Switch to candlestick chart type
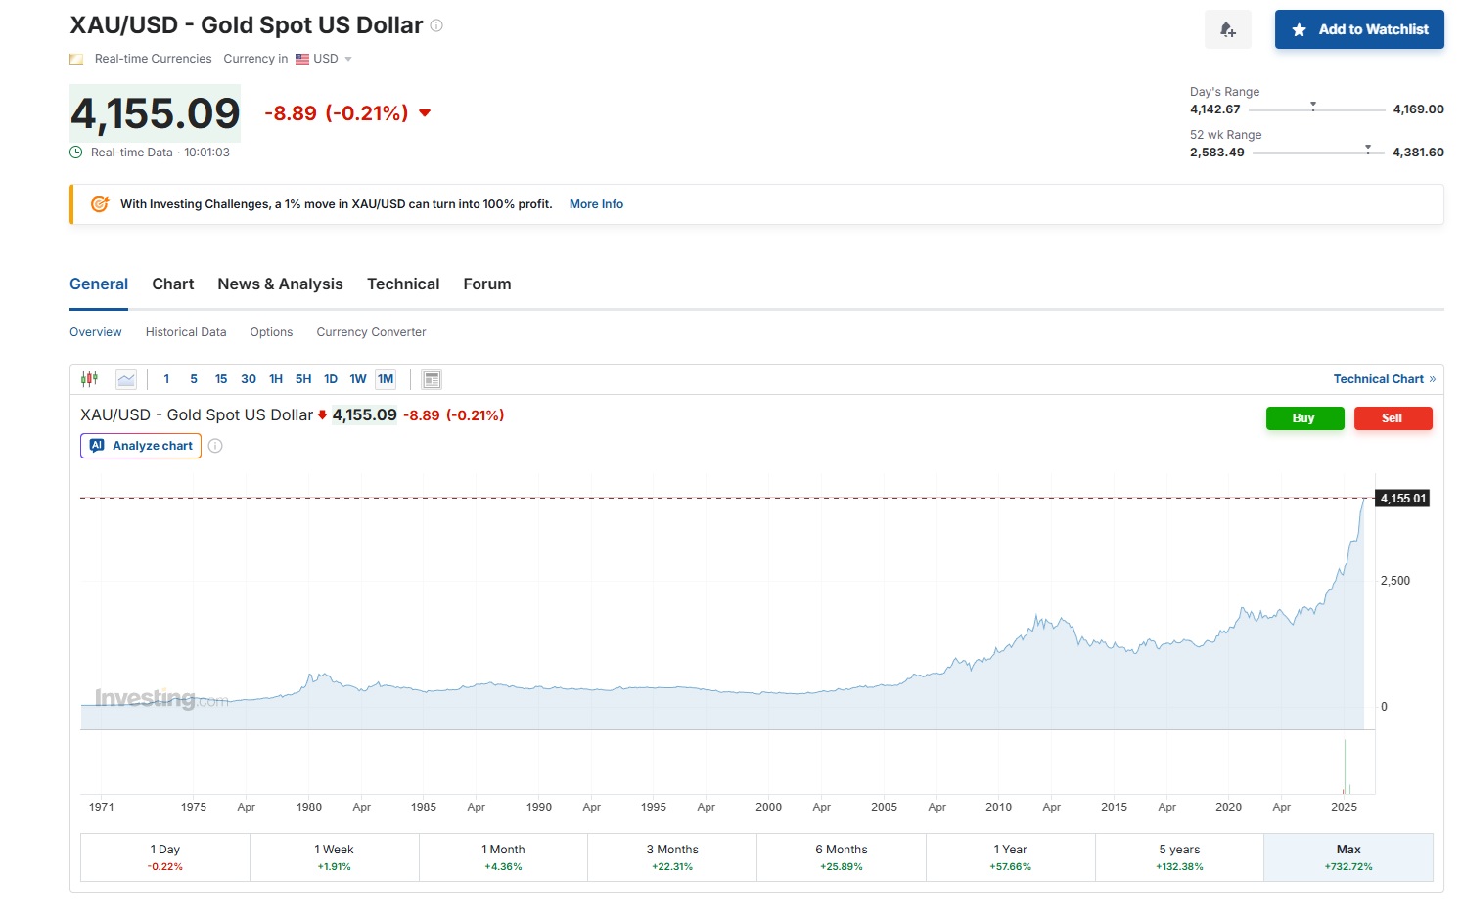Screen dimensions: 1461x916 click(89, 379)
